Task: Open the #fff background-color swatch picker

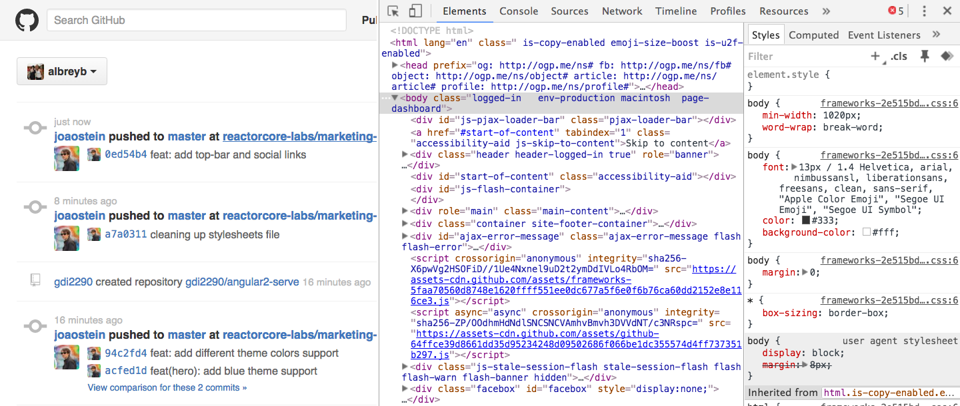Action: [x=867, y=232]
